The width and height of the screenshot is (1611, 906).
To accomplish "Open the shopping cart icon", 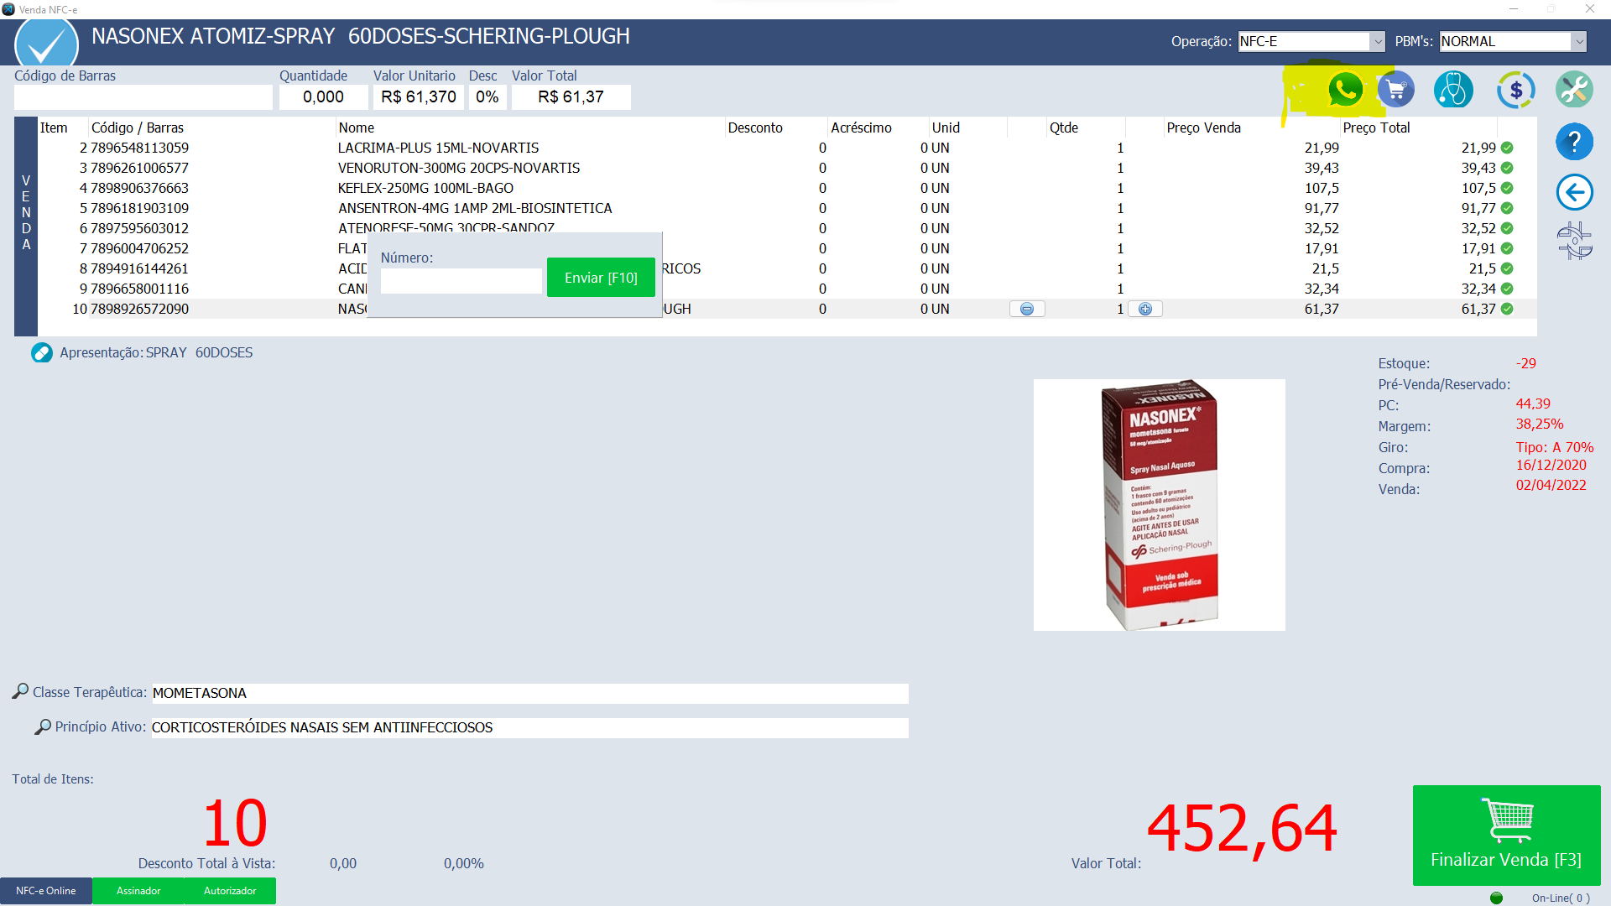I will pos(1396,90).
